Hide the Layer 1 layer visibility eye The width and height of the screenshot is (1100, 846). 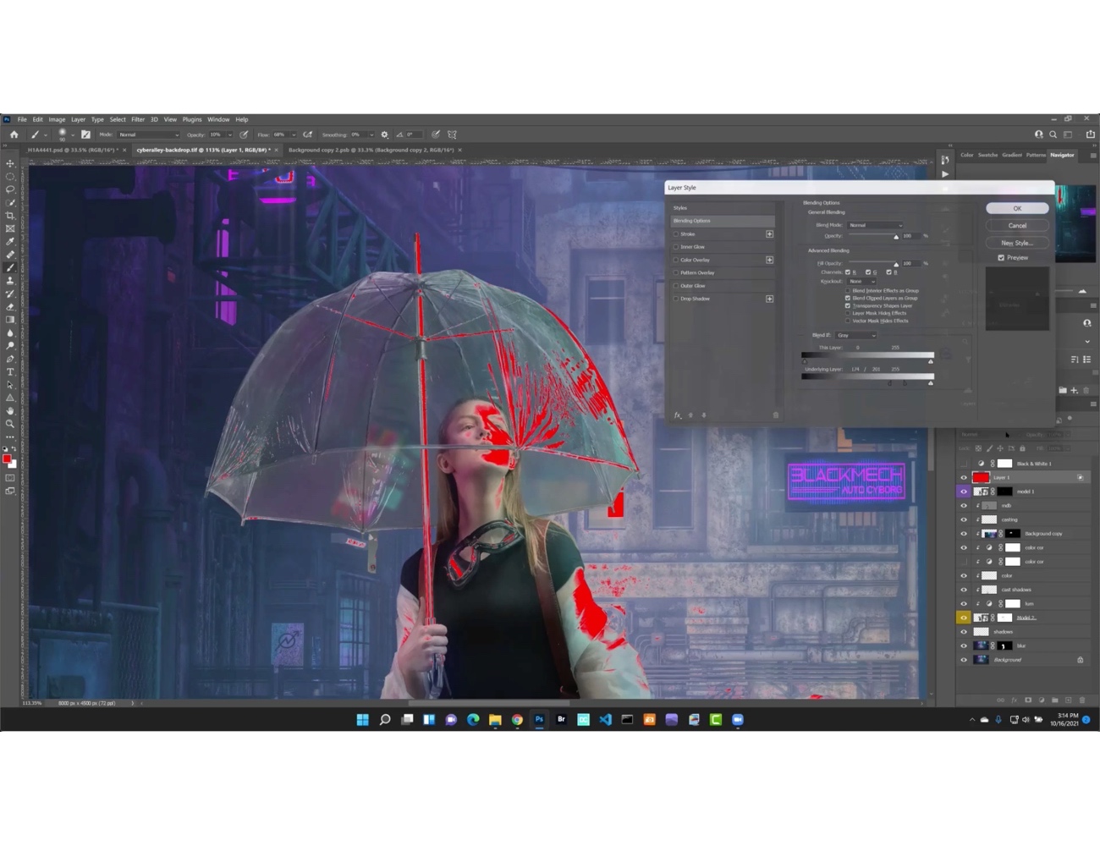coord(964,477)
